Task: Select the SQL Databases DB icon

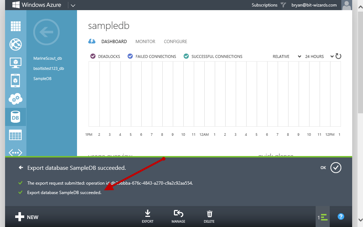Action: (x=16, y=117)
